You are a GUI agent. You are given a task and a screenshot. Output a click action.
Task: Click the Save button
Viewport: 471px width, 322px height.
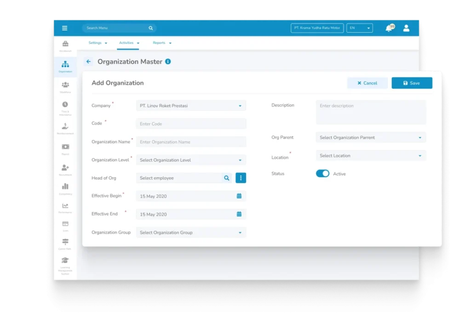tap(412, 83)
